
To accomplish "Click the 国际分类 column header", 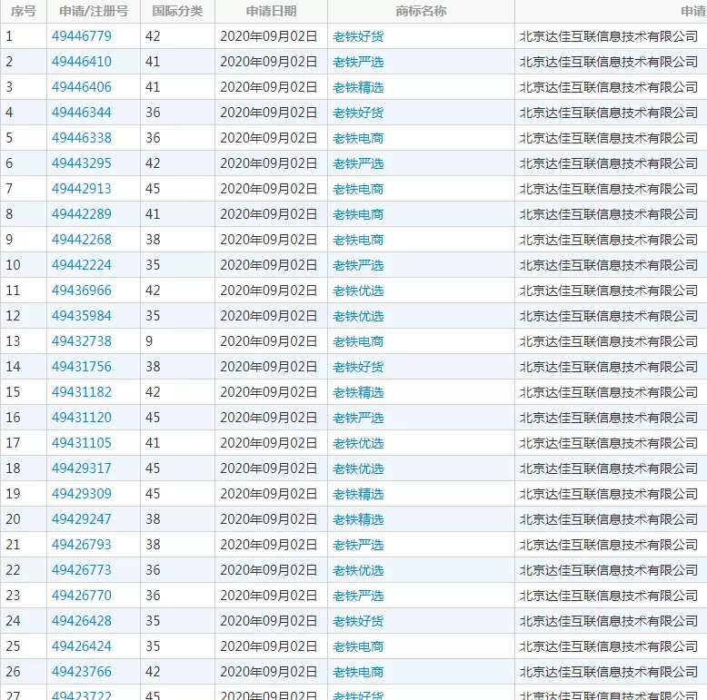I will 177,11.
